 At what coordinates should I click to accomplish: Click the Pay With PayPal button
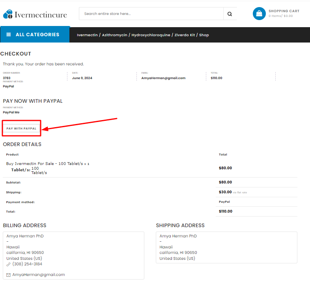point(21,128)
